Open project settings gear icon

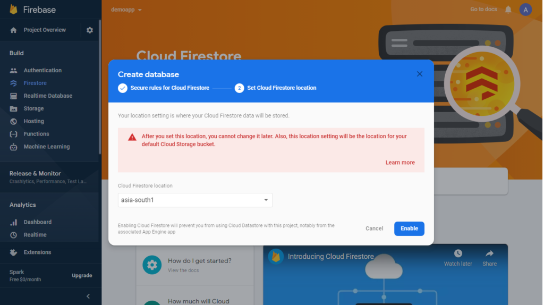click(89, 30)
